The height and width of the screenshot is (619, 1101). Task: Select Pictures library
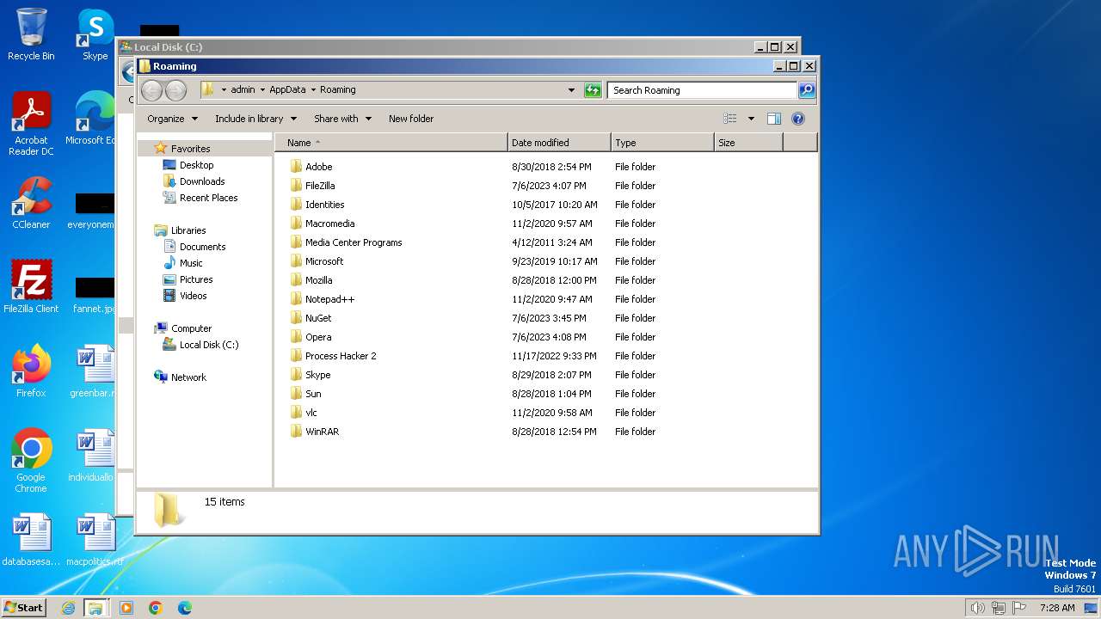pyautogui.click(x=196, y=279)
